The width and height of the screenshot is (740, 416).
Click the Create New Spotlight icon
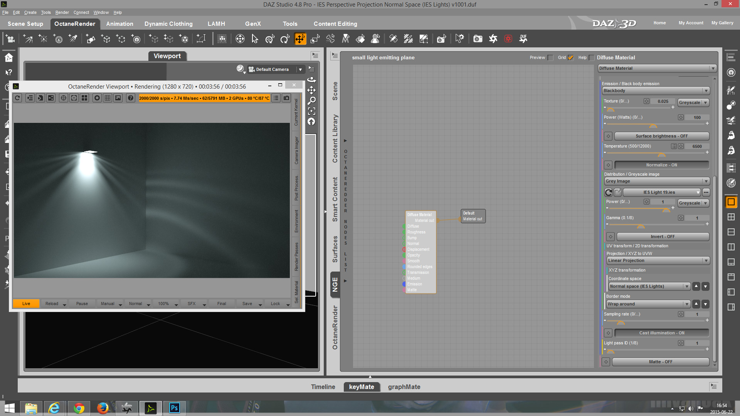point(73,39)
